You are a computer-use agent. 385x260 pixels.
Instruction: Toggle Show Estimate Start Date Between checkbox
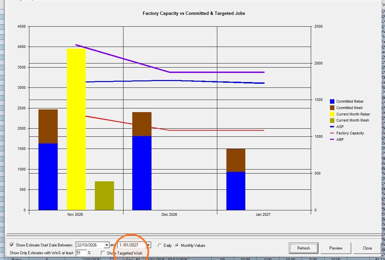(12, 245)
